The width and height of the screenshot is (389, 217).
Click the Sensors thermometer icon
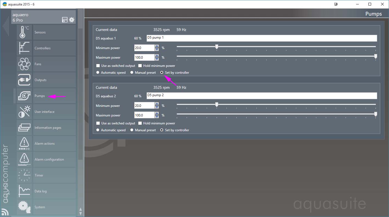click(x=24, y=32)
